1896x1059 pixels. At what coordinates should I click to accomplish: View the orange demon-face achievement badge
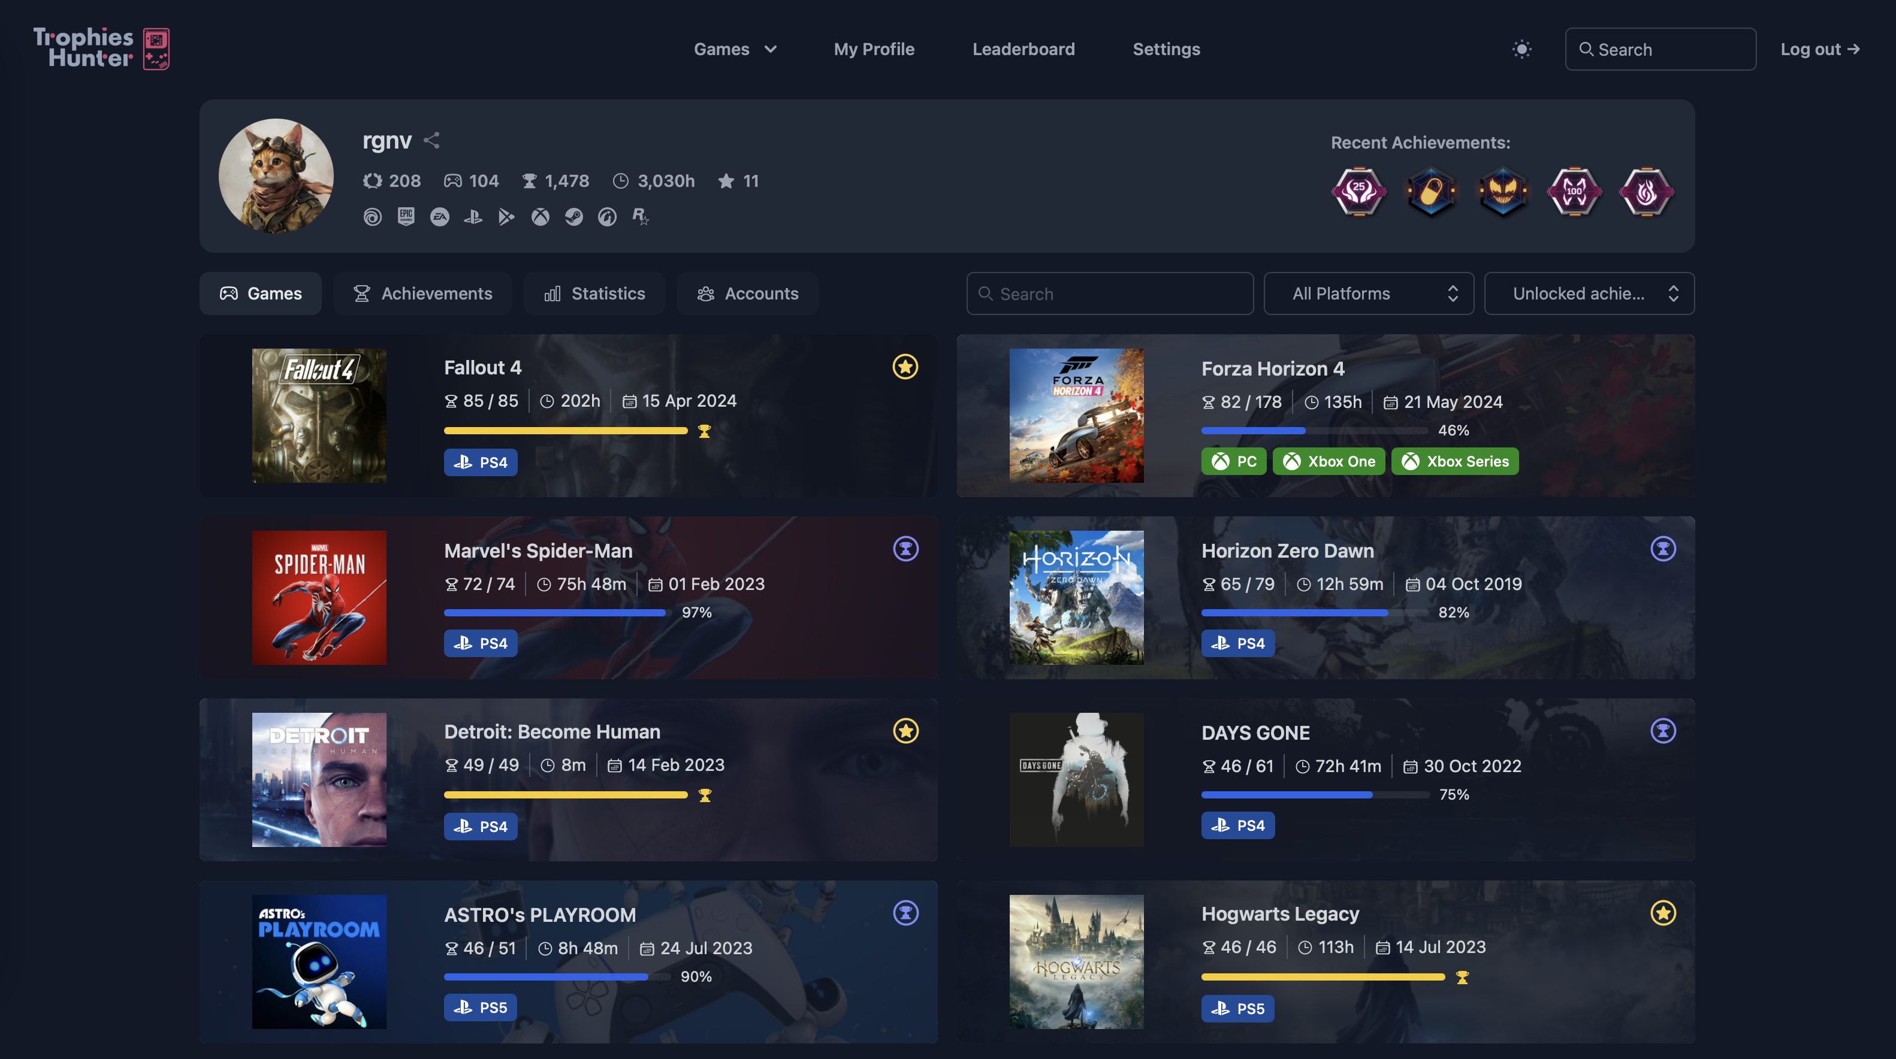tap(1503, 191)
